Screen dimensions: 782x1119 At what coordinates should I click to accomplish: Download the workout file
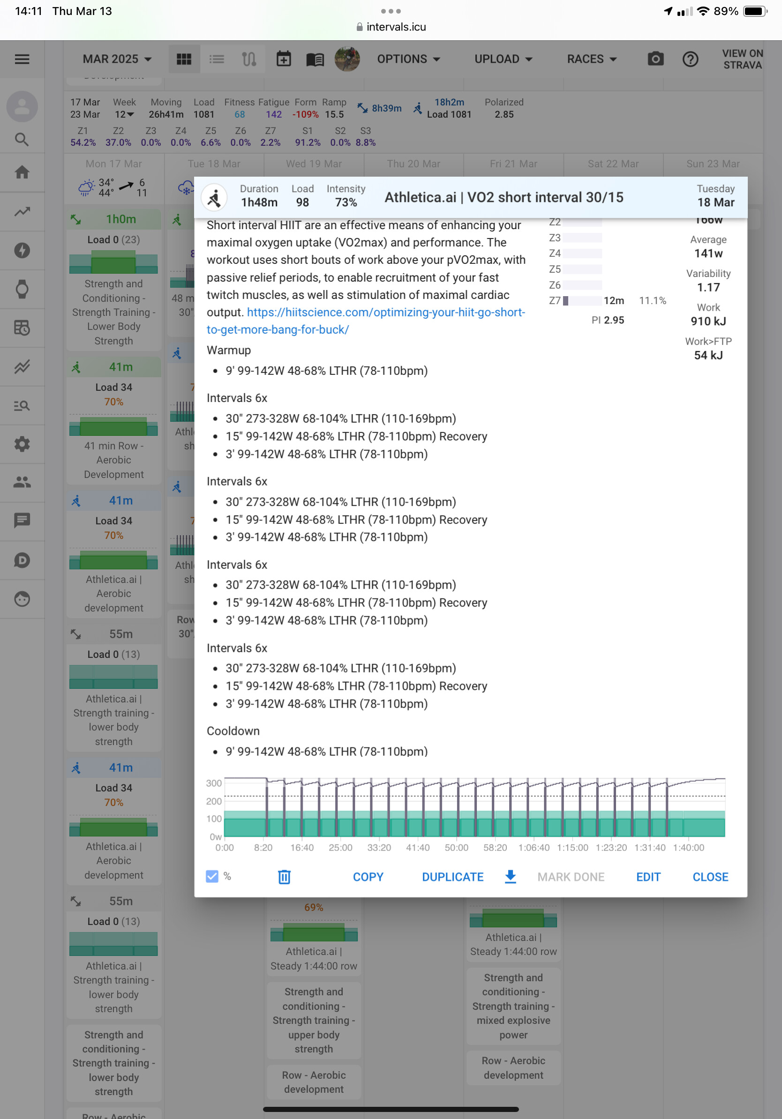point(510,876)
